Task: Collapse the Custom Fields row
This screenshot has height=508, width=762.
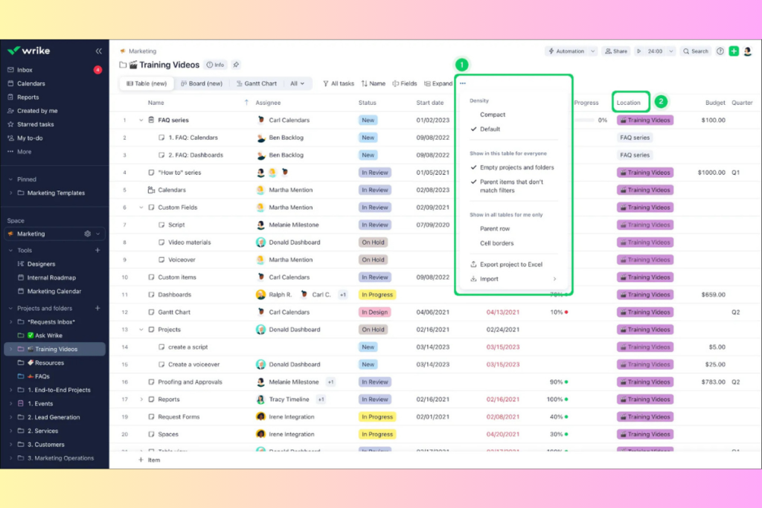Action: click(141, 208)
